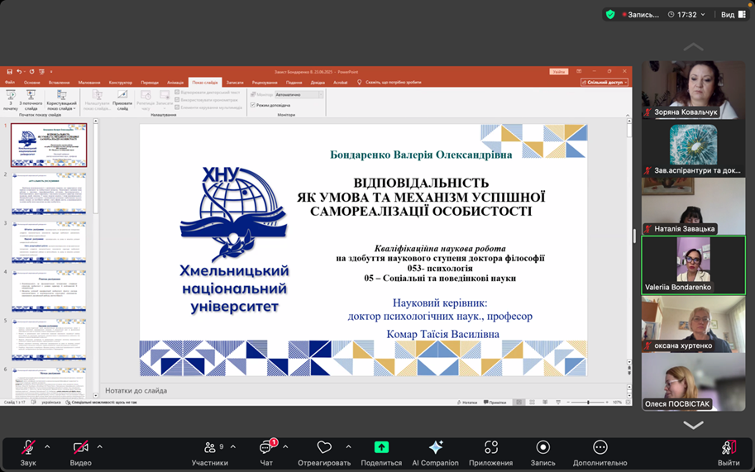Unmute via the Звук microphone icon
Screen dimensions: 755x472
[28, 447]
